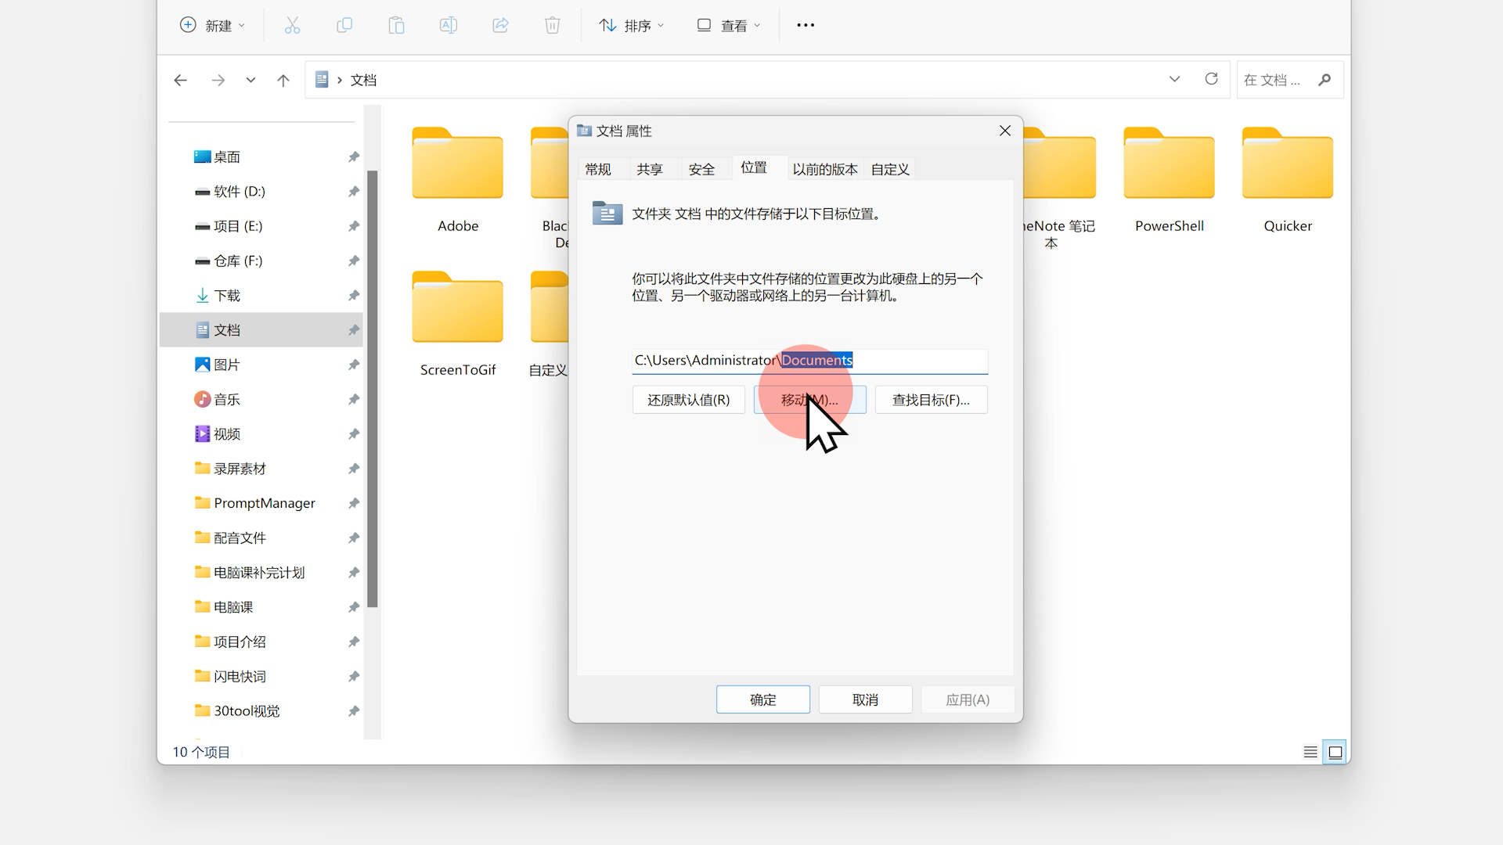The height and width of the screenshot is (845, 1503).
Task: Switch to the 安全 tab
Action: tap(701, 169)
